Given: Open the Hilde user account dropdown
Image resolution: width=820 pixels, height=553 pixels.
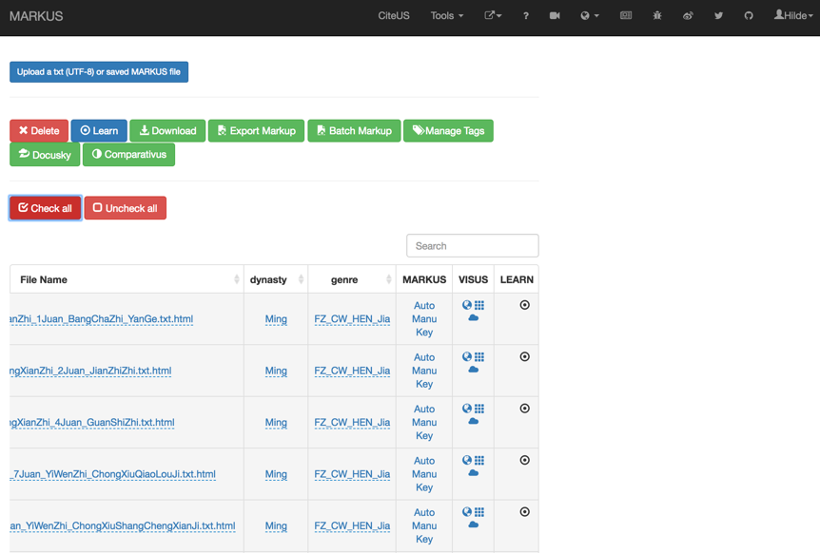Looking at the screenshot, I should [793, 15].
